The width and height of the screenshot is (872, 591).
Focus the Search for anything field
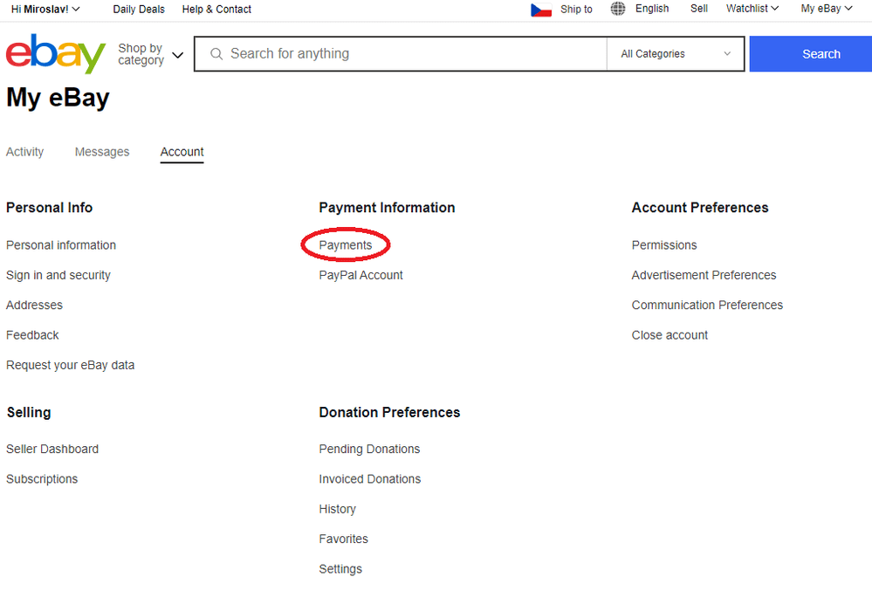click(401, 54)
